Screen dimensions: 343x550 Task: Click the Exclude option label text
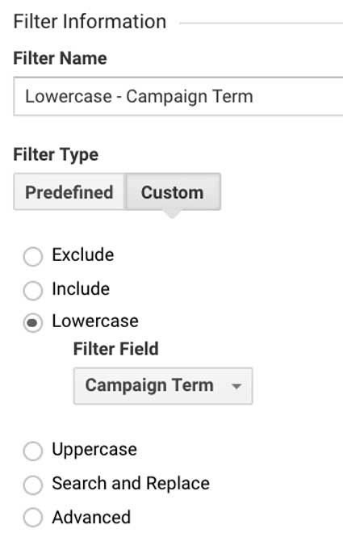point(83,254)
